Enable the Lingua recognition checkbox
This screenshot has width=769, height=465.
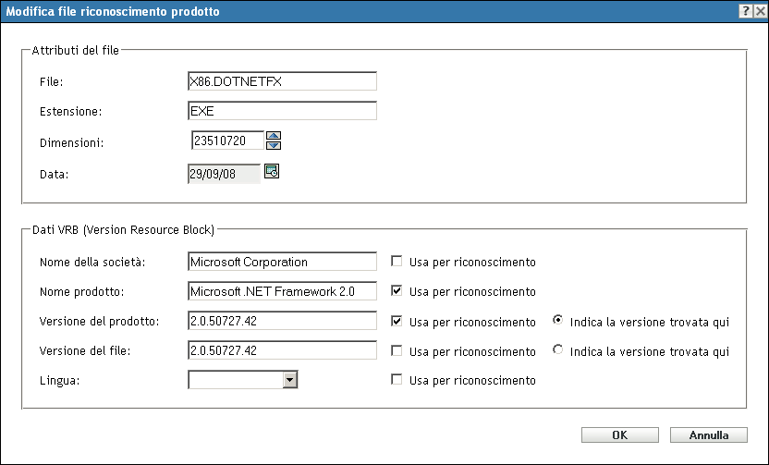(x=397, y=380)
